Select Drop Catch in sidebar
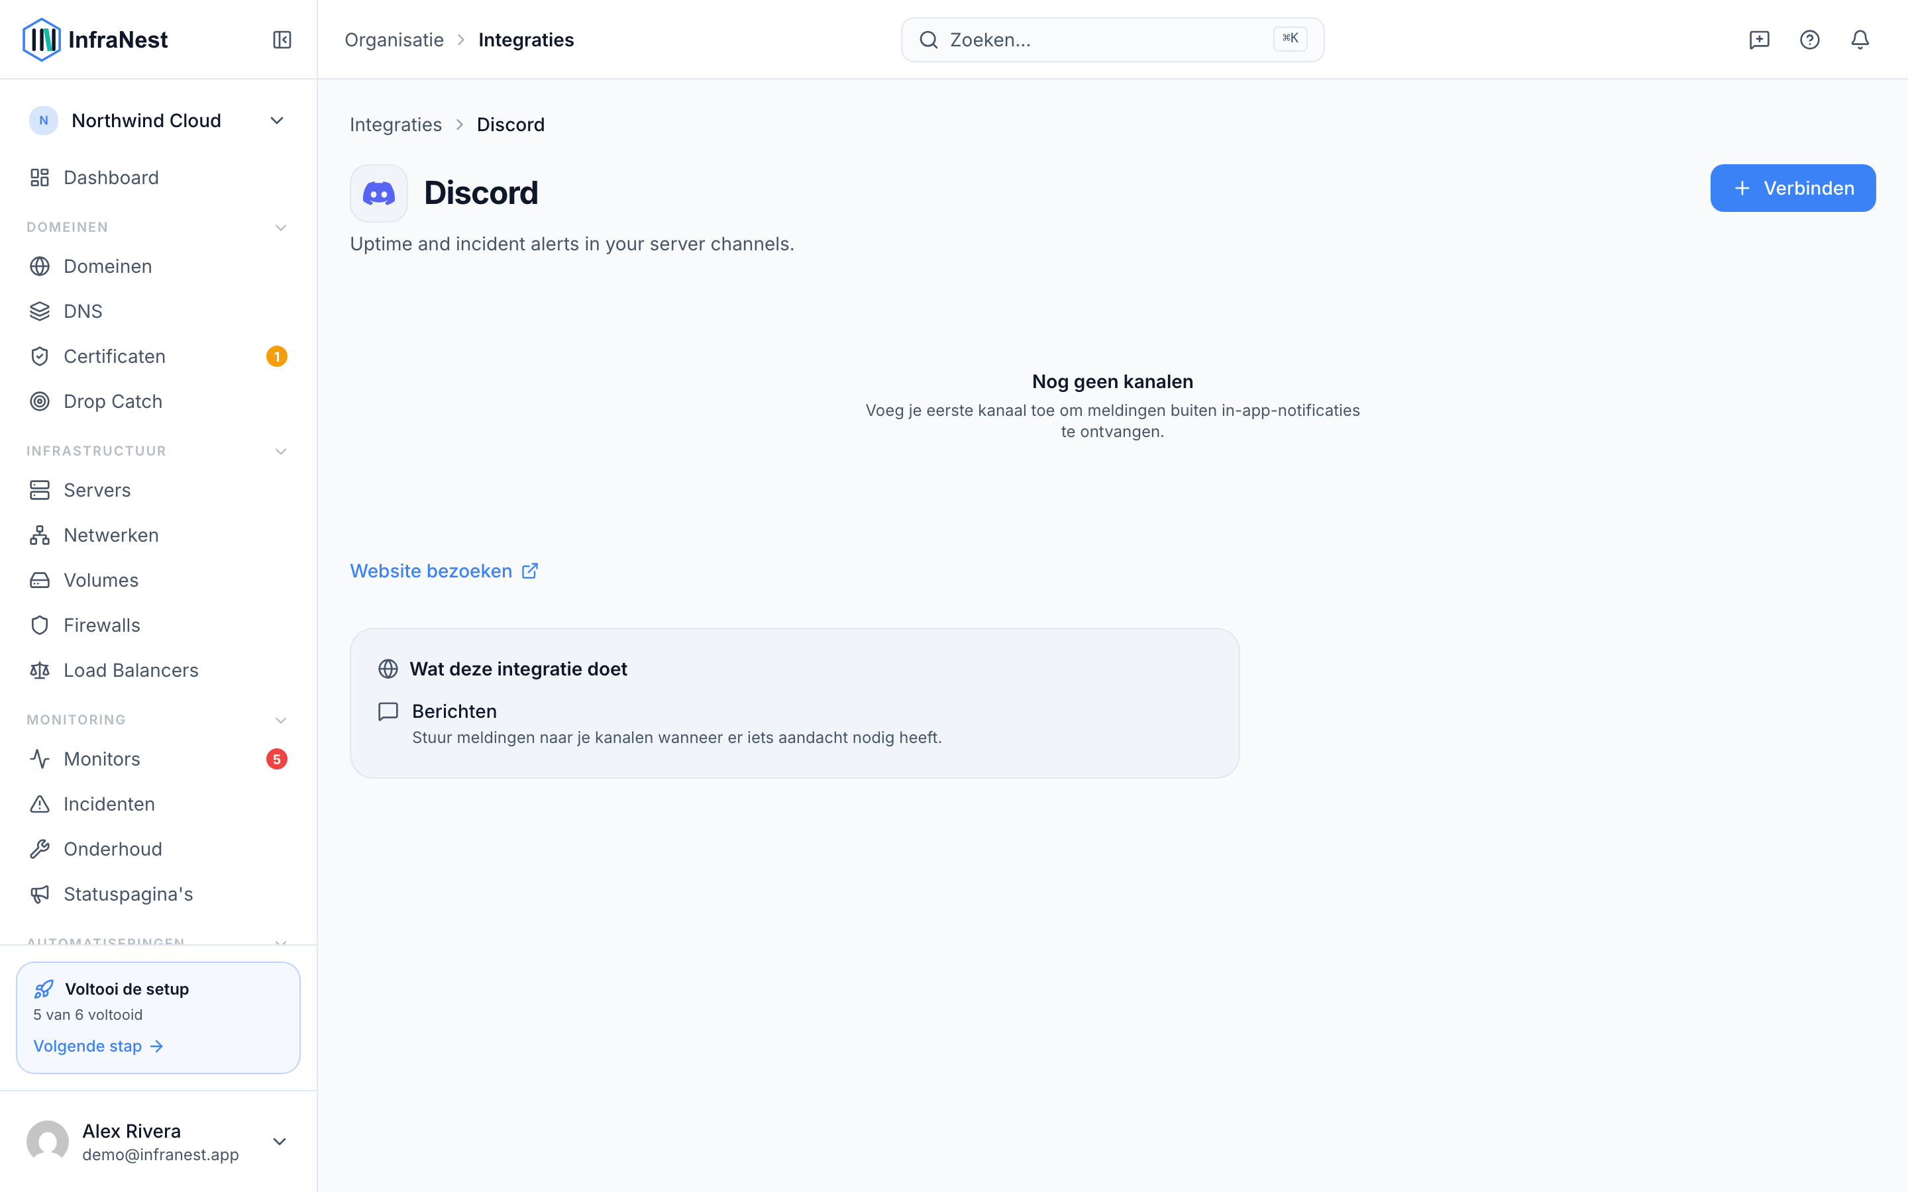Screen dimensions: 1908x1192 [x=158, y=401]
